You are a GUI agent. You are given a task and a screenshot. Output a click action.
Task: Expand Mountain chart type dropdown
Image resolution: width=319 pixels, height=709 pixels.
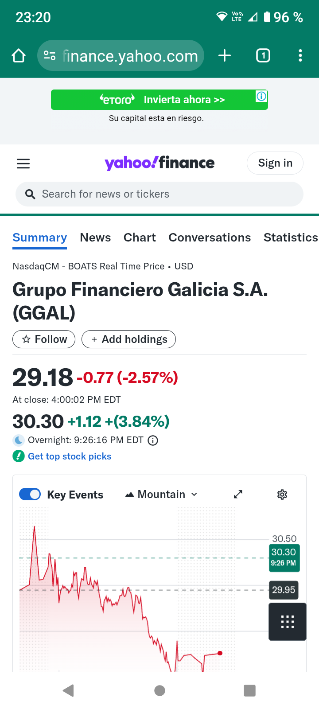(162, 495)
